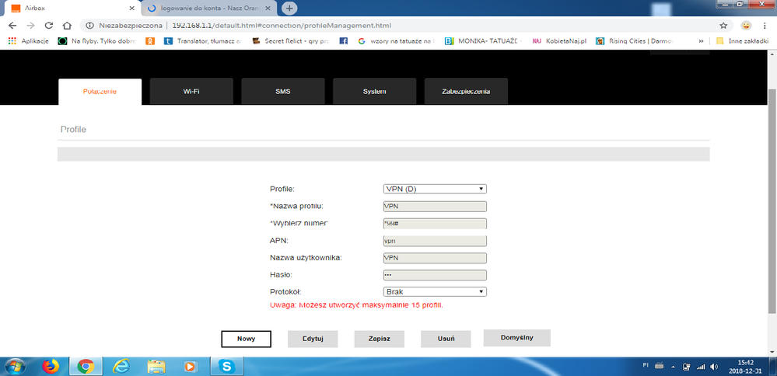Viewport: 777px width, 376px height.
Task: Open Skype from the taskbar
Action: [x=227, y=365]
